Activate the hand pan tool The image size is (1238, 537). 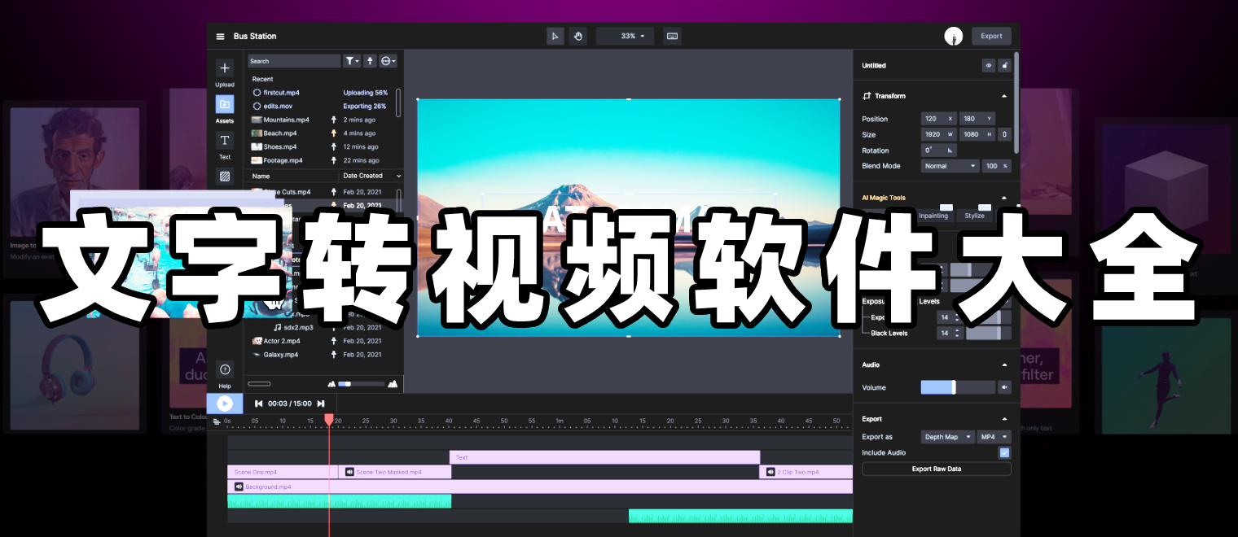(577, 36)
